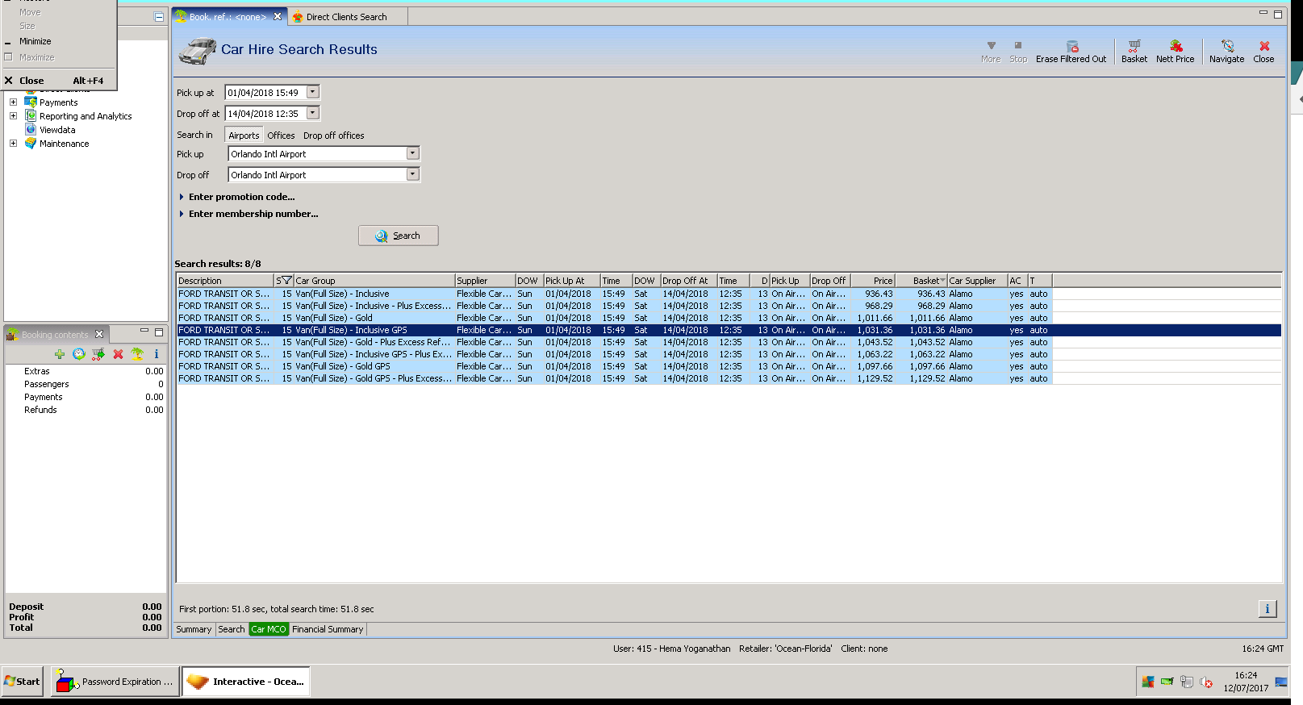Screen dimensions: 1303x705
Task: Click the clock icon in Booking contents
Action: click(x=79, y=354)
